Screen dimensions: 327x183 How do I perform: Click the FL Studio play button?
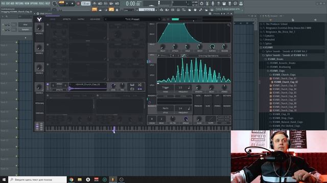67,4
